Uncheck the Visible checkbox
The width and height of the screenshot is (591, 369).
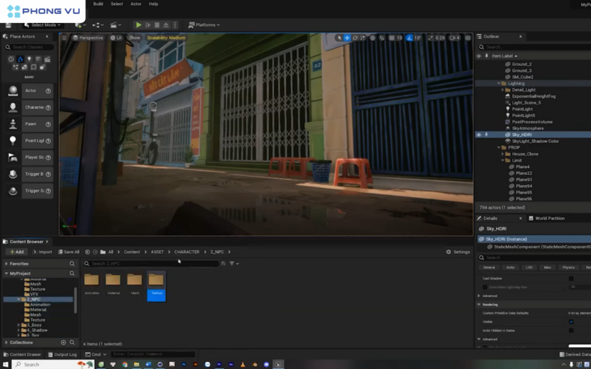point(571,322)
